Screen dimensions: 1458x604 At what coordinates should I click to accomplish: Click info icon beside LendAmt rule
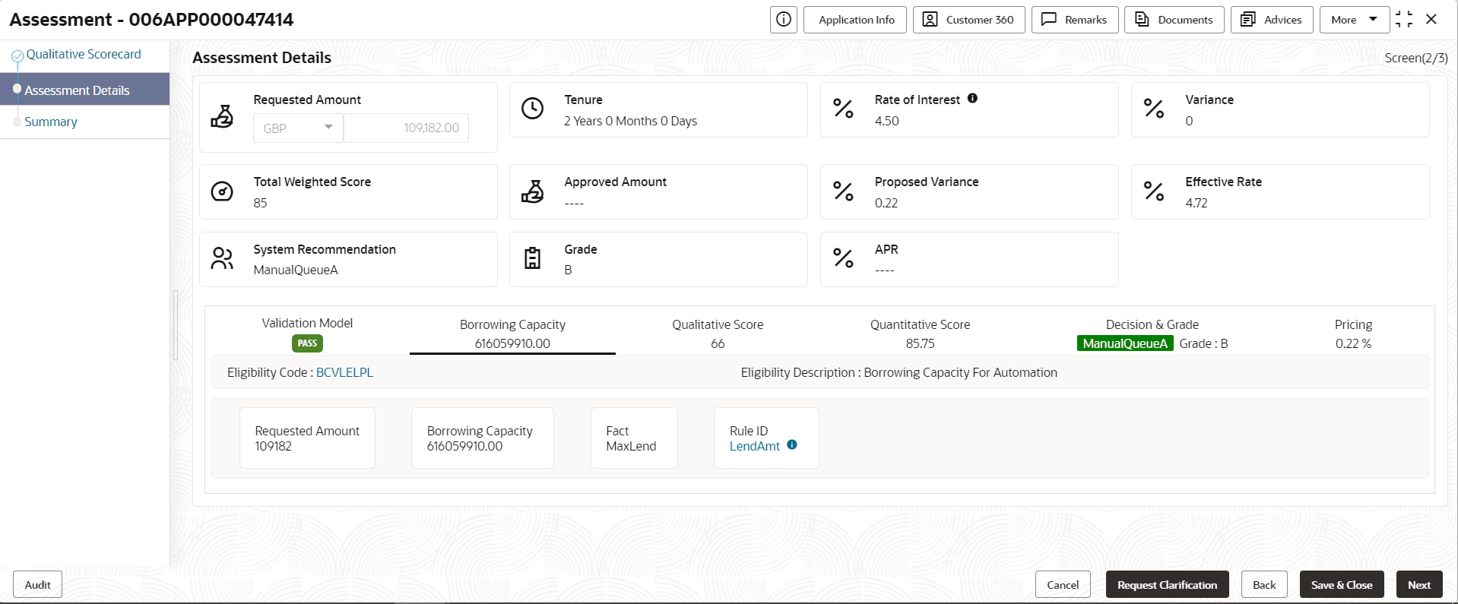tap(792, 445)
